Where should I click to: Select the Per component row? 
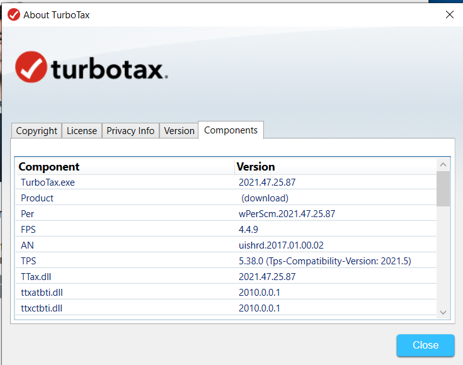click(226, 213)
